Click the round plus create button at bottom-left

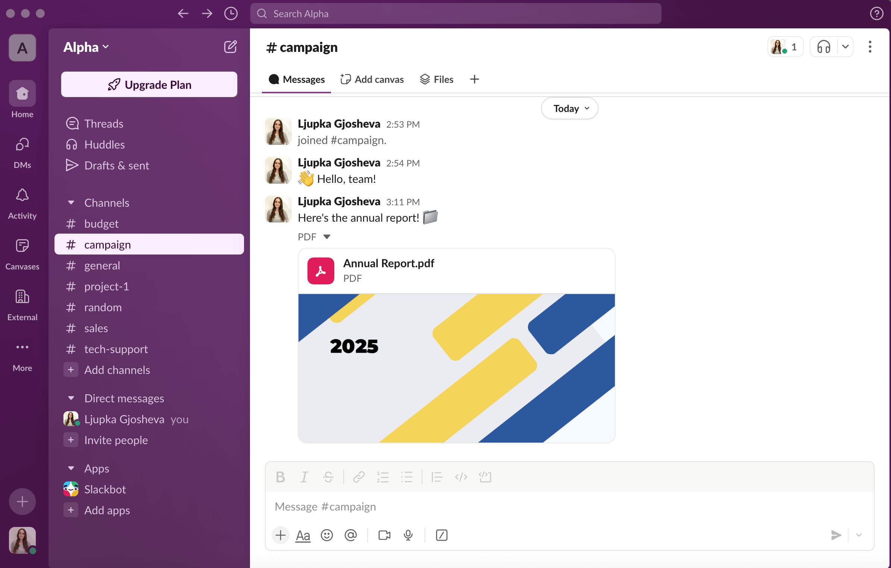pyautogui.click(x=22, y=501)
